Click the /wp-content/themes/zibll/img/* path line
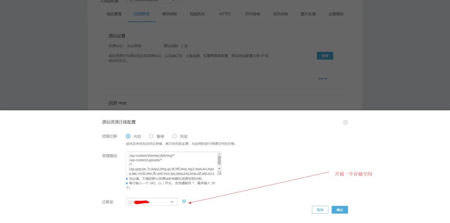Image resolution: width=450 pixels, height=223 pixels. click(152, 156)
